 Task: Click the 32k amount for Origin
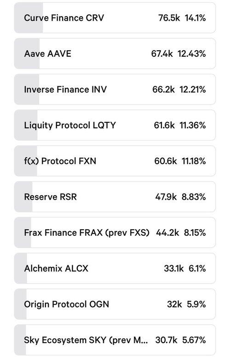[174, 304]
